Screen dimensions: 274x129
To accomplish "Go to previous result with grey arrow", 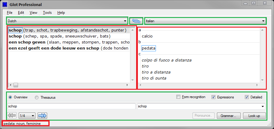I will click(12, 115).
